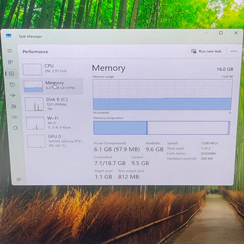Click the Slots used value 1 of 2
Image resolution: width=244 pixels, height=244 pixels.
206,148
